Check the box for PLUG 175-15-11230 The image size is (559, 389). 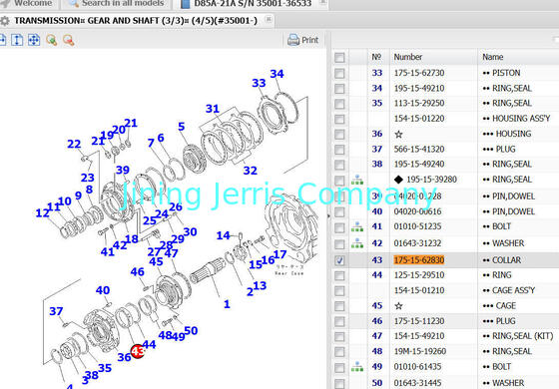(x=339, y=321)
